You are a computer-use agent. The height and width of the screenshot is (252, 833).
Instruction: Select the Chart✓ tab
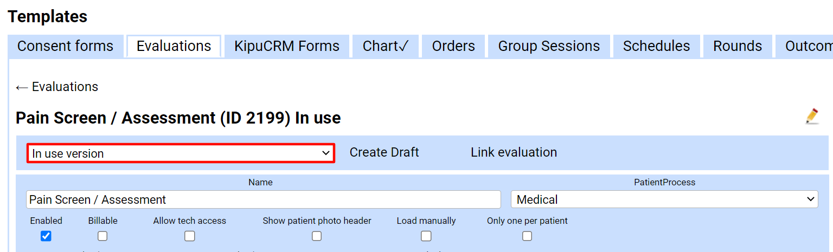(x=386, y=46)
